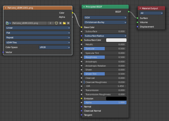Click the Specular input socket
Viewport: 169px width, 121px height.
[82, 49]
